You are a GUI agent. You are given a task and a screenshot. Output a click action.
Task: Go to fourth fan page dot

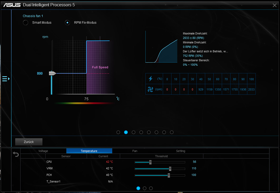(141, 132)
